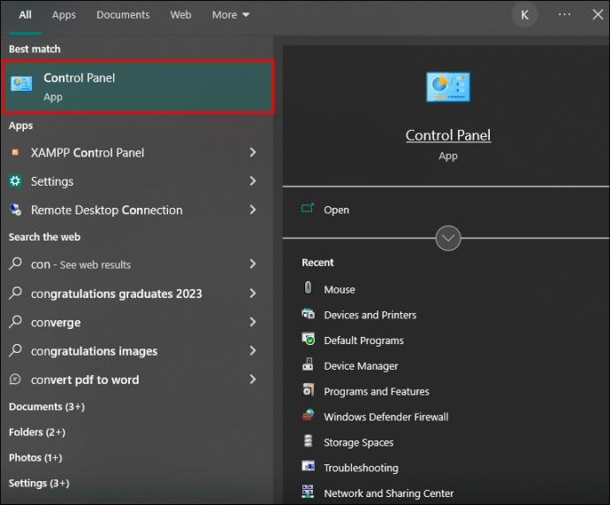Choose 'converge' web suggestion text
Image resolution: width=610 pixels, height=505 pixels.
coord(56,323)
